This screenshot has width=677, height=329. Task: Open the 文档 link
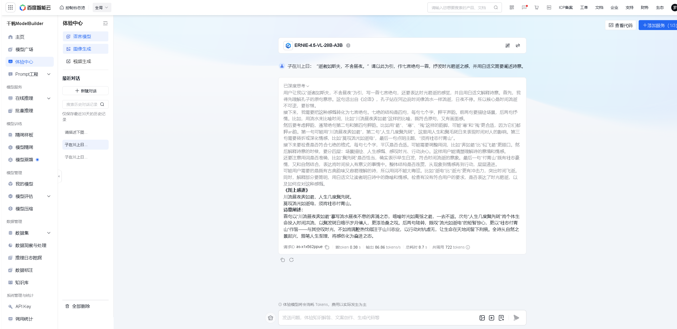599,7
